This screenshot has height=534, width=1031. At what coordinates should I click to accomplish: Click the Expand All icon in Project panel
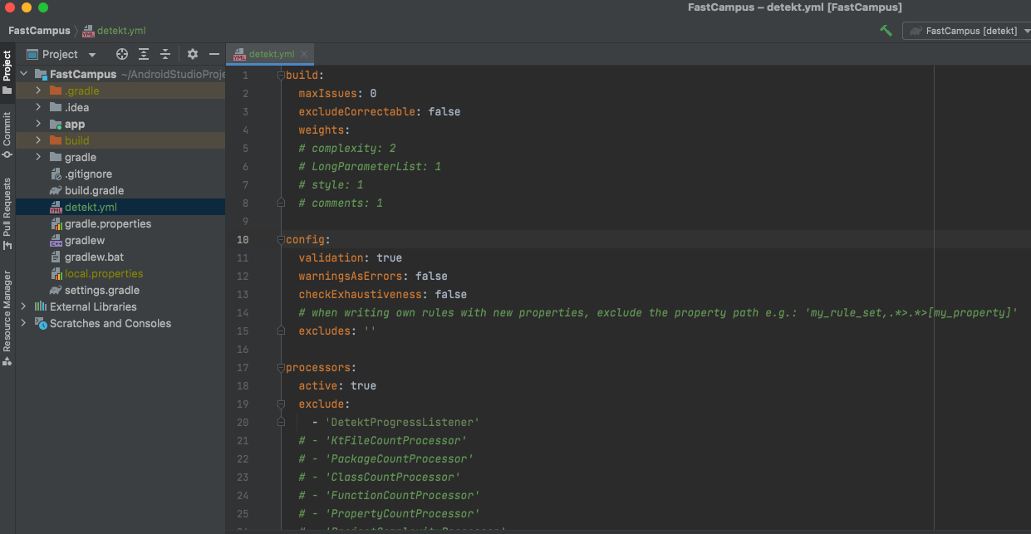pos(144,54)
